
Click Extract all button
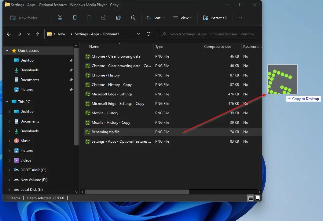click(215, 18)
